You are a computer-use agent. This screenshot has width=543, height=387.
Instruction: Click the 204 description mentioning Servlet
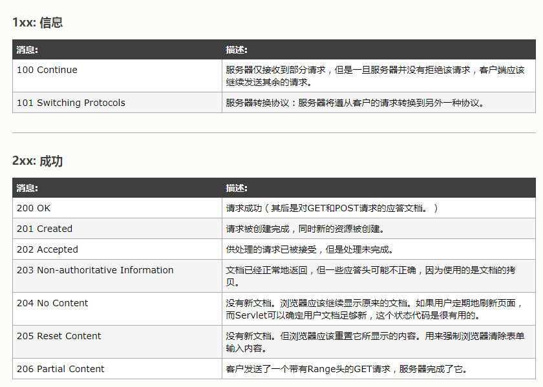click(379, 309)
